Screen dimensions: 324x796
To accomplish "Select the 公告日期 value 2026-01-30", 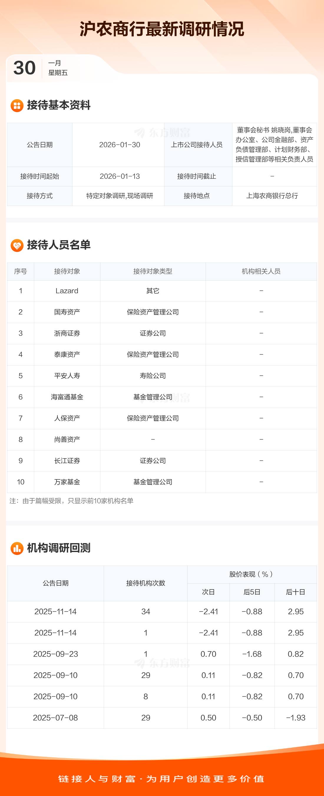I will tap(119, 145).
